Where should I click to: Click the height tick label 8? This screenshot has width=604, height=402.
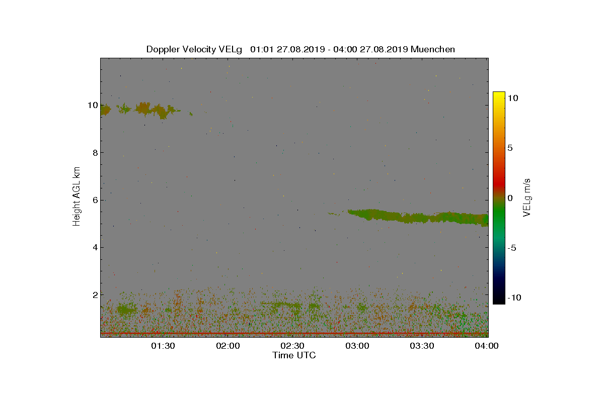pos(94,152)
